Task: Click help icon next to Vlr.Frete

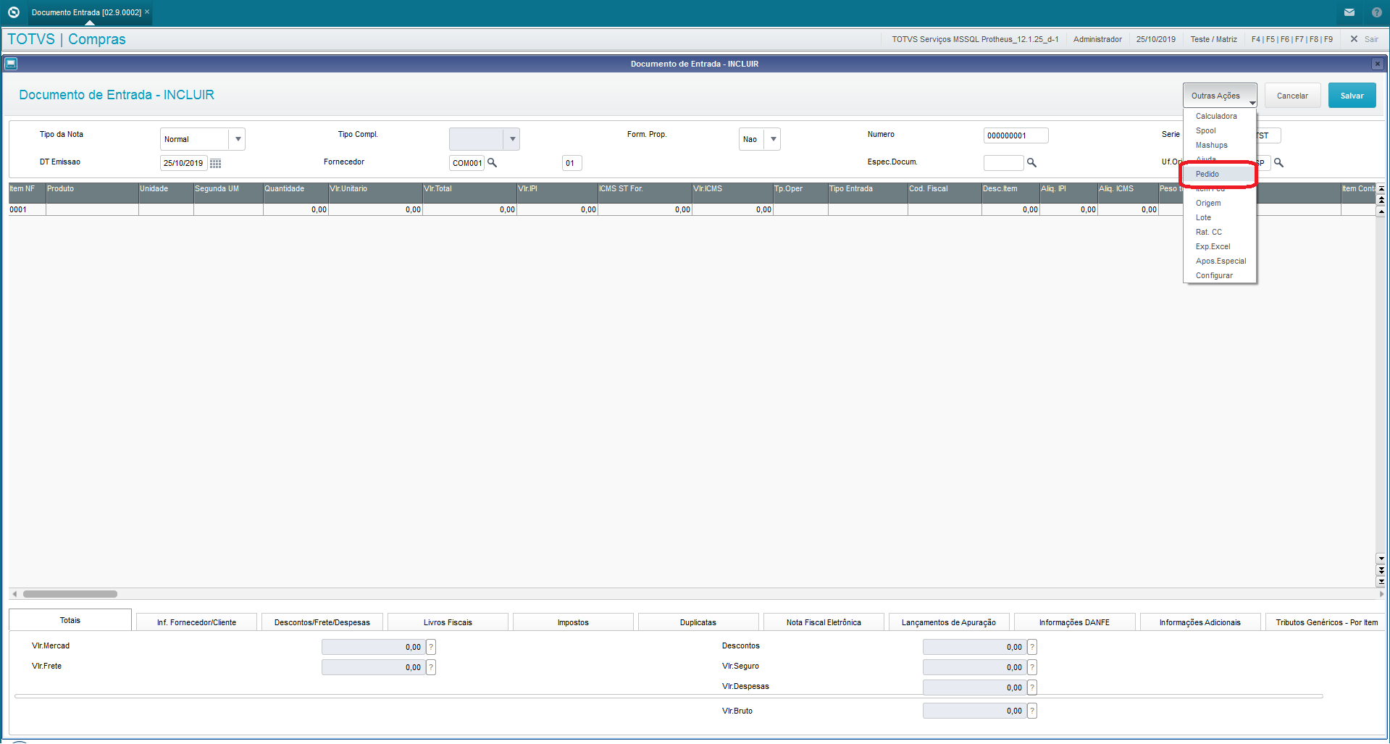Action: pos(431,667)
